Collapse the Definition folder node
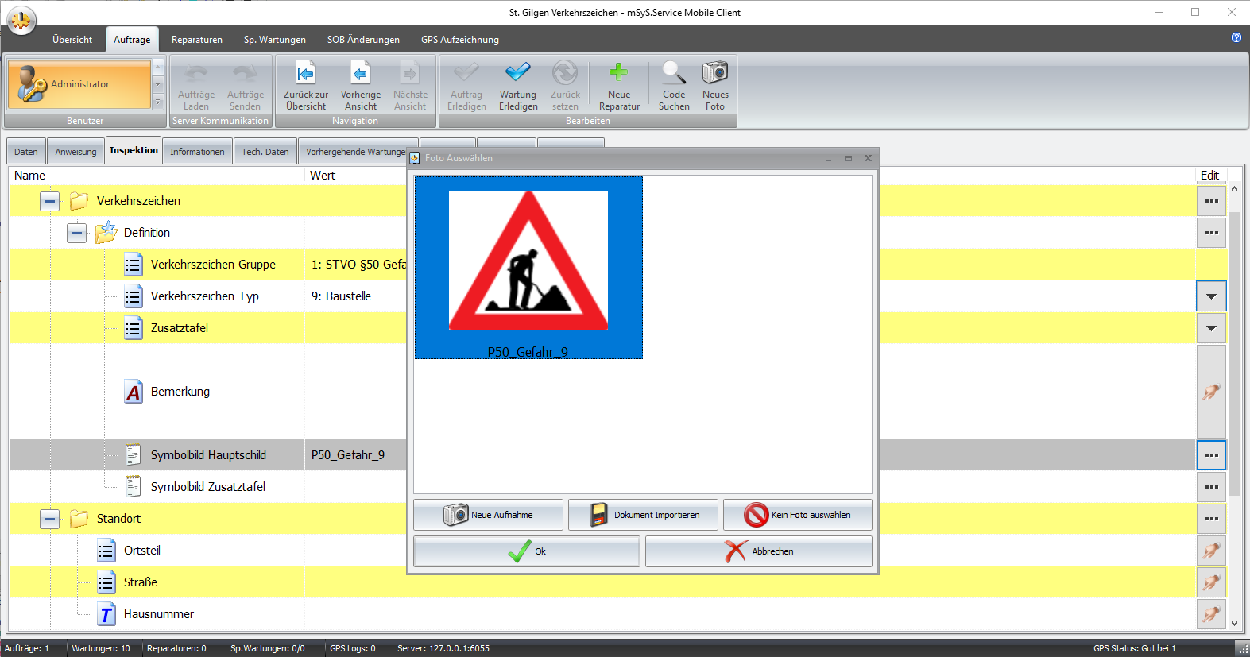Image resolution: width=1250 pixels, height=657 pixels. tap(76, 233)
